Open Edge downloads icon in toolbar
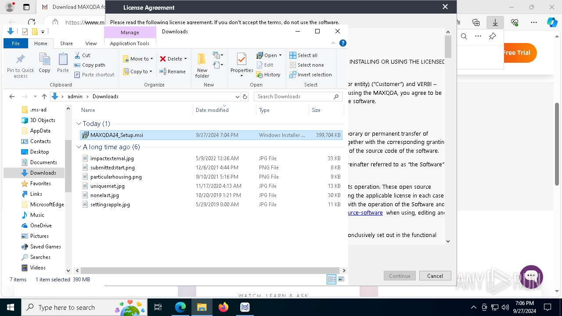 tap(495, 22)
